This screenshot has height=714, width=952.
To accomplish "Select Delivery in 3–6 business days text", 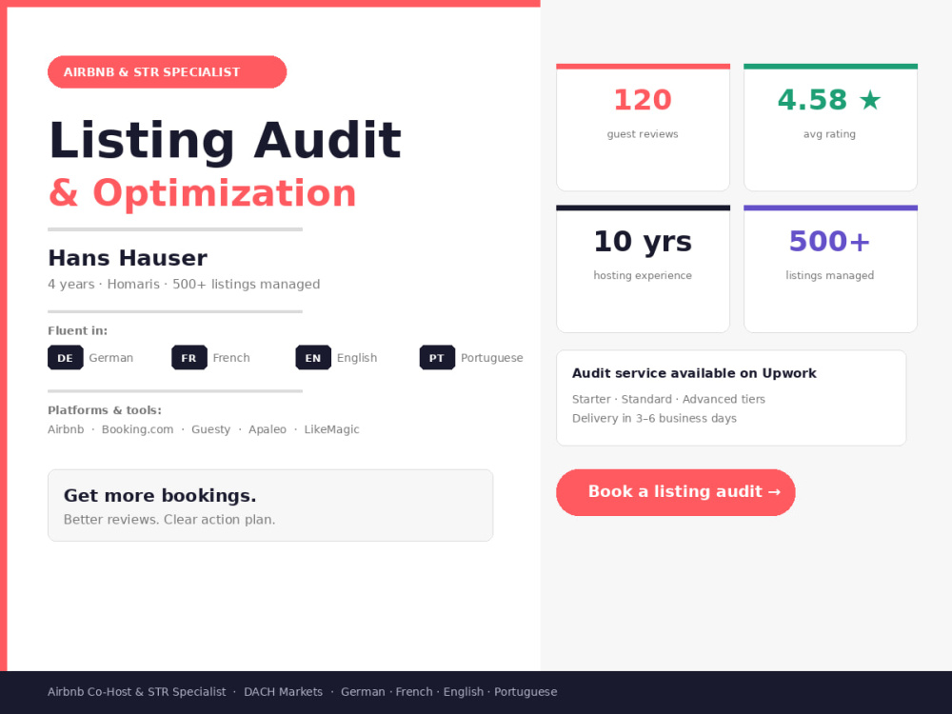I will tap(654, 418).
